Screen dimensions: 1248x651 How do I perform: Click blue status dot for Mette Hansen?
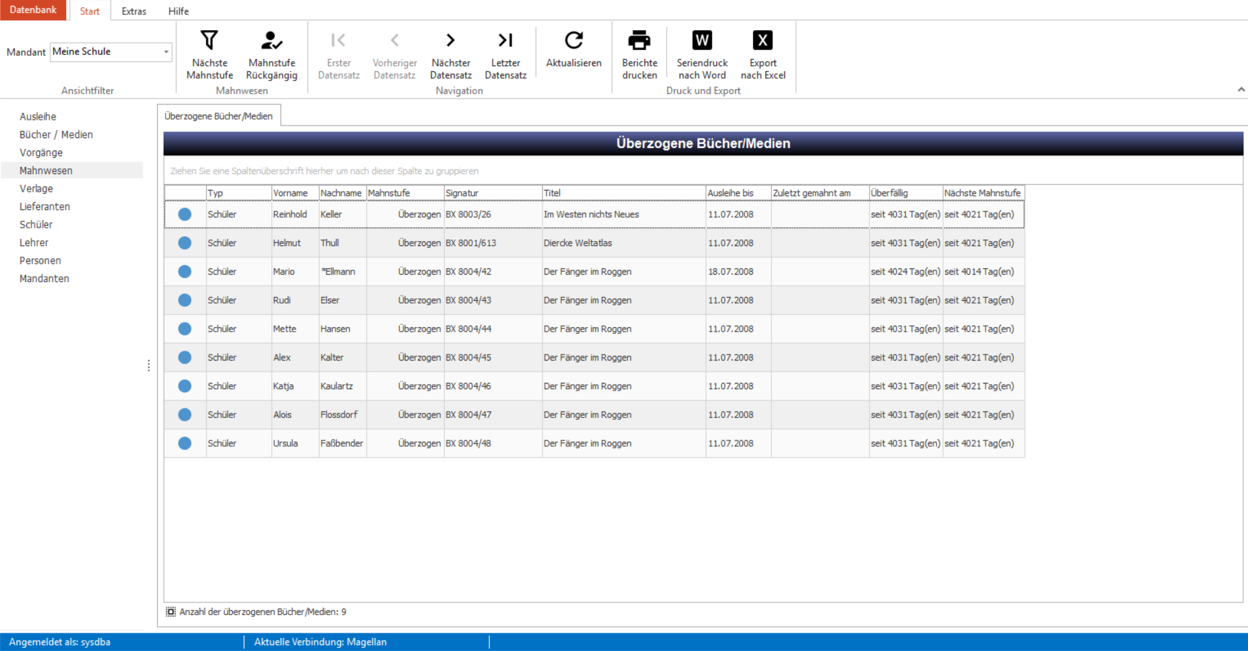184,328
